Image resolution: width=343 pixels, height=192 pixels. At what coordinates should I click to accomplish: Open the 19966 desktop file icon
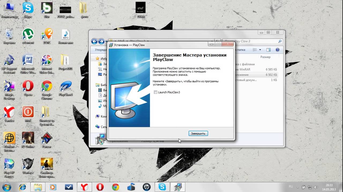[140, 10]
